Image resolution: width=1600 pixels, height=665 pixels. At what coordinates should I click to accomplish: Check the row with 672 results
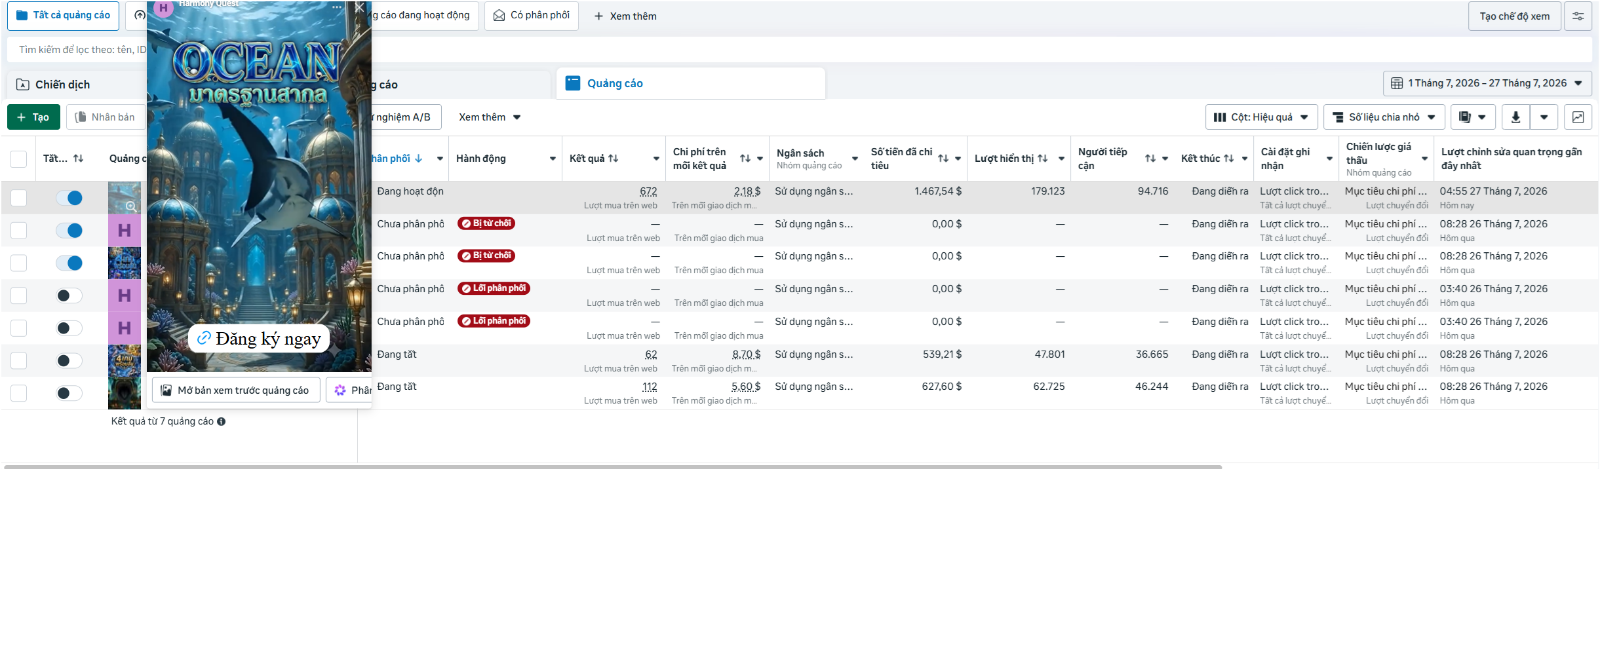coord(18,198)
